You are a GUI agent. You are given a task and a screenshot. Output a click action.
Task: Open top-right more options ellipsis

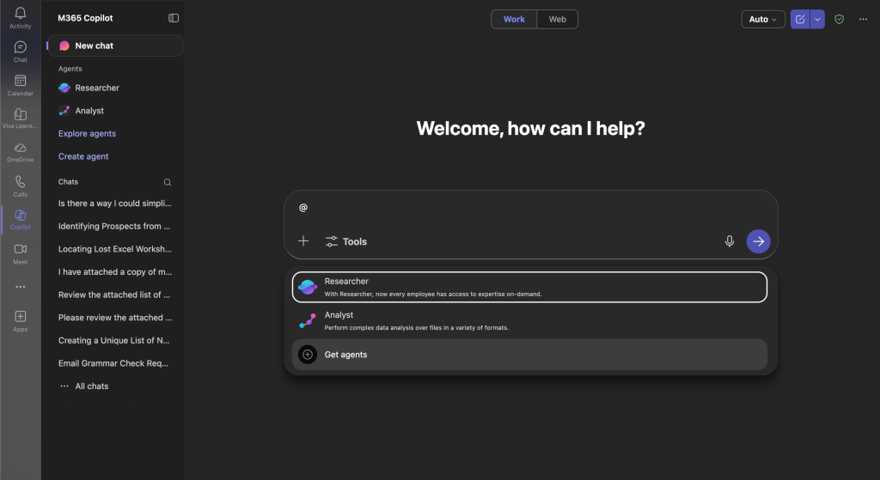click(x=863, y=19)
